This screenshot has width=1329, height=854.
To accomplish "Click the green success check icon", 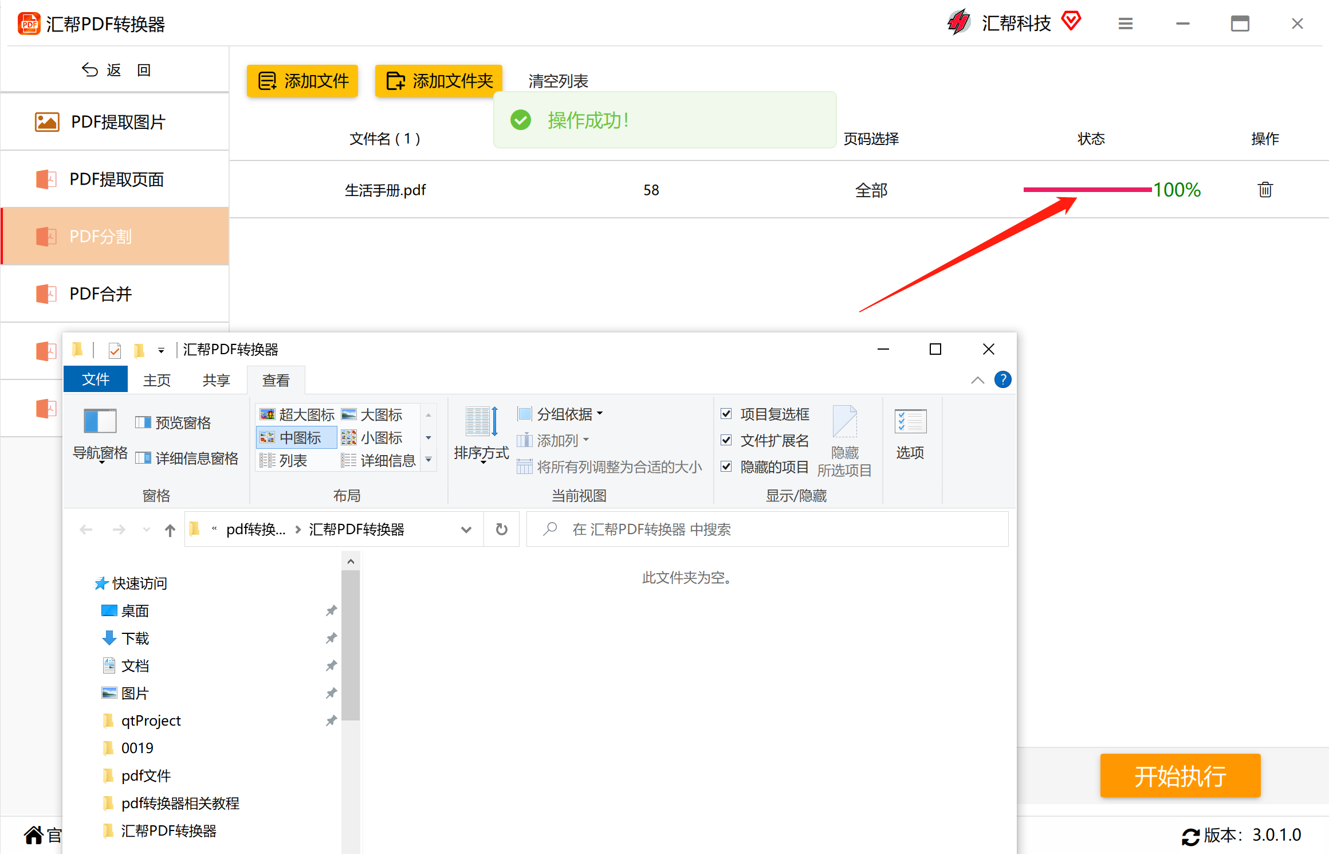I will pos(521,120).
